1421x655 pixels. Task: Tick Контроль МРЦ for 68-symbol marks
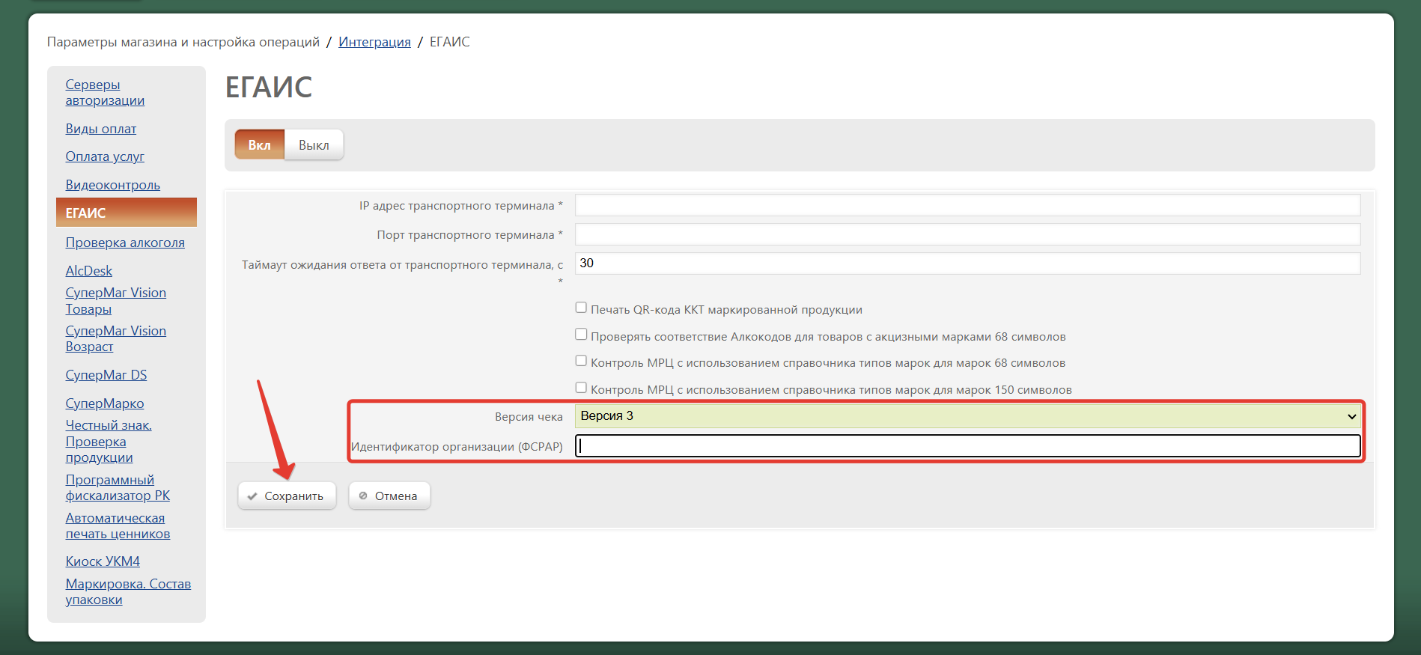click(x=581, y=361)
